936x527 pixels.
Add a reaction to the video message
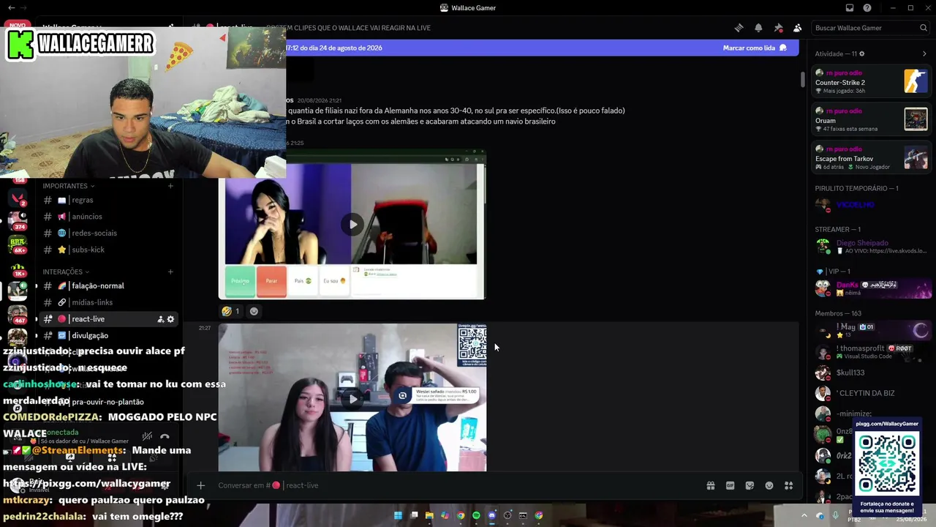coord(254,311)
